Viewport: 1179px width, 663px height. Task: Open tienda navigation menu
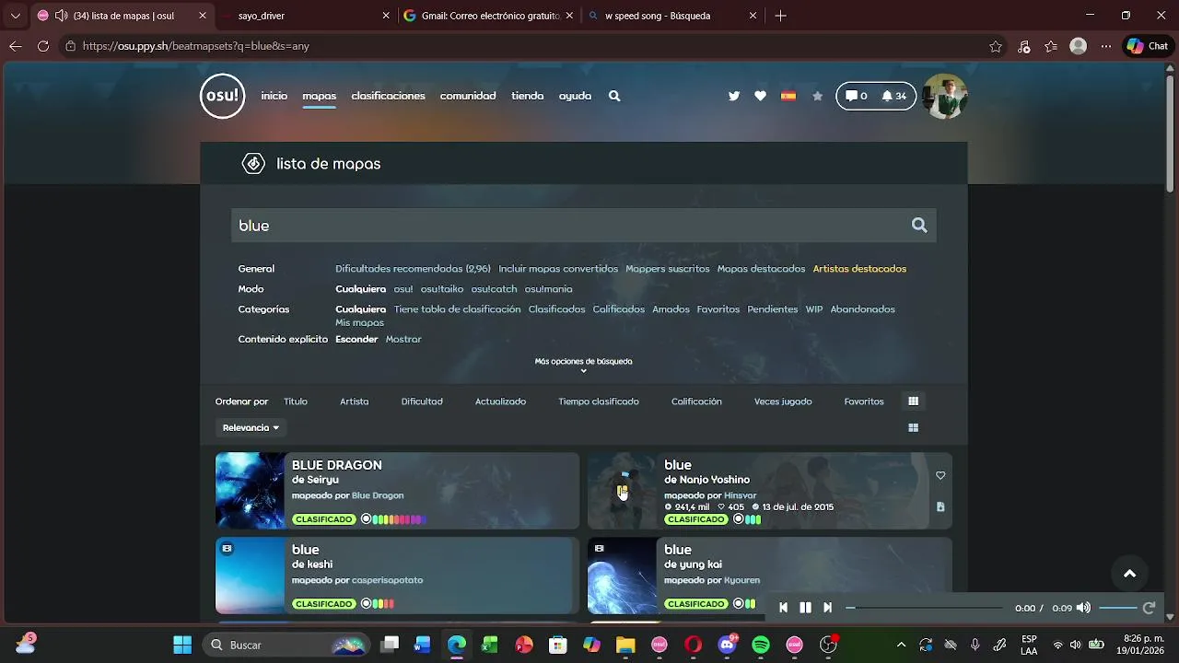tap(527, 96)
